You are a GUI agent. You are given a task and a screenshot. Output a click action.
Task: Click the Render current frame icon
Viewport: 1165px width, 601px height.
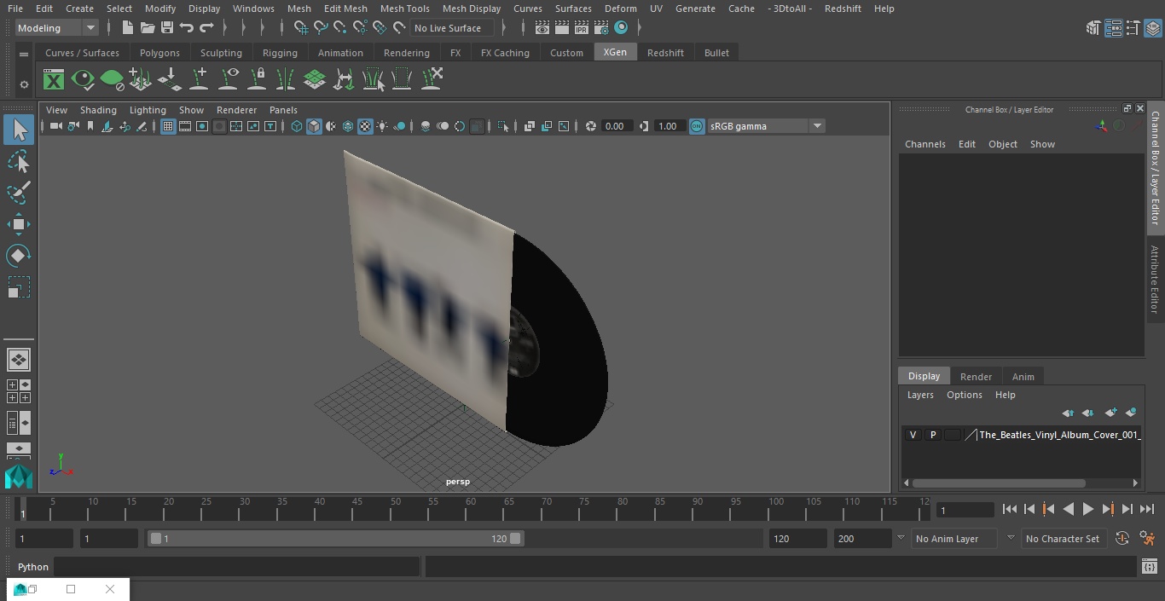point(562,28)
